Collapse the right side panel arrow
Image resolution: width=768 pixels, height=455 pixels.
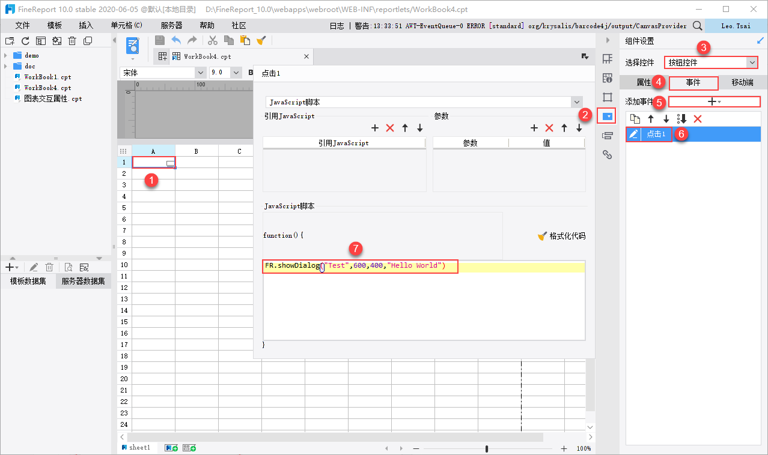click(x=608, y=40)
